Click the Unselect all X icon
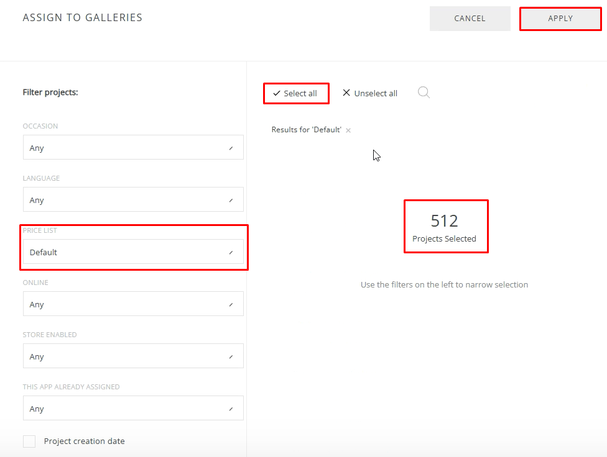Viewport: 607px width, 457px height. coord(346,93)
